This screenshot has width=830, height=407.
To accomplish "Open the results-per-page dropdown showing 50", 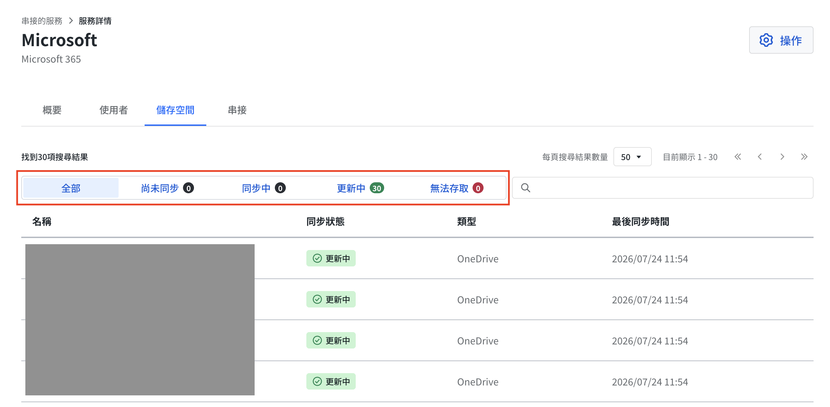I will point(632,157).
